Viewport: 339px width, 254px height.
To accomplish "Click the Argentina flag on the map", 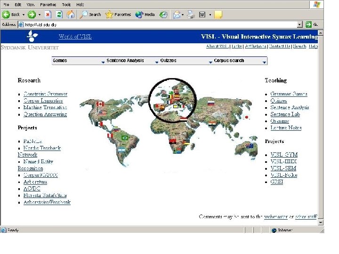I will coord(122,150).
